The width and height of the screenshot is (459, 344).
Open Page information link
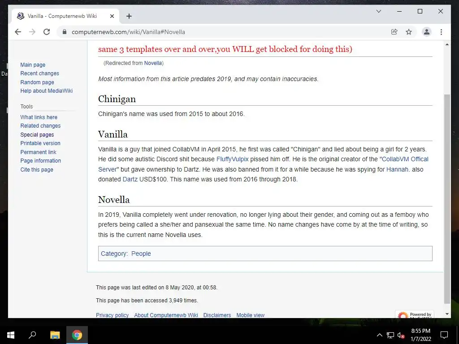tap(40, 161)
